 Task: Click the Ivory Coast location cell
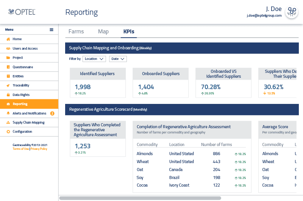tap(179, 185)
